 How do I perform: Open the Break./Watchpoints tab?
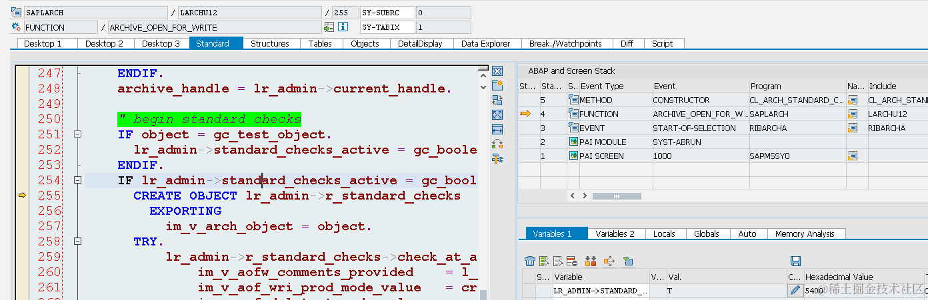coord(565,43)
